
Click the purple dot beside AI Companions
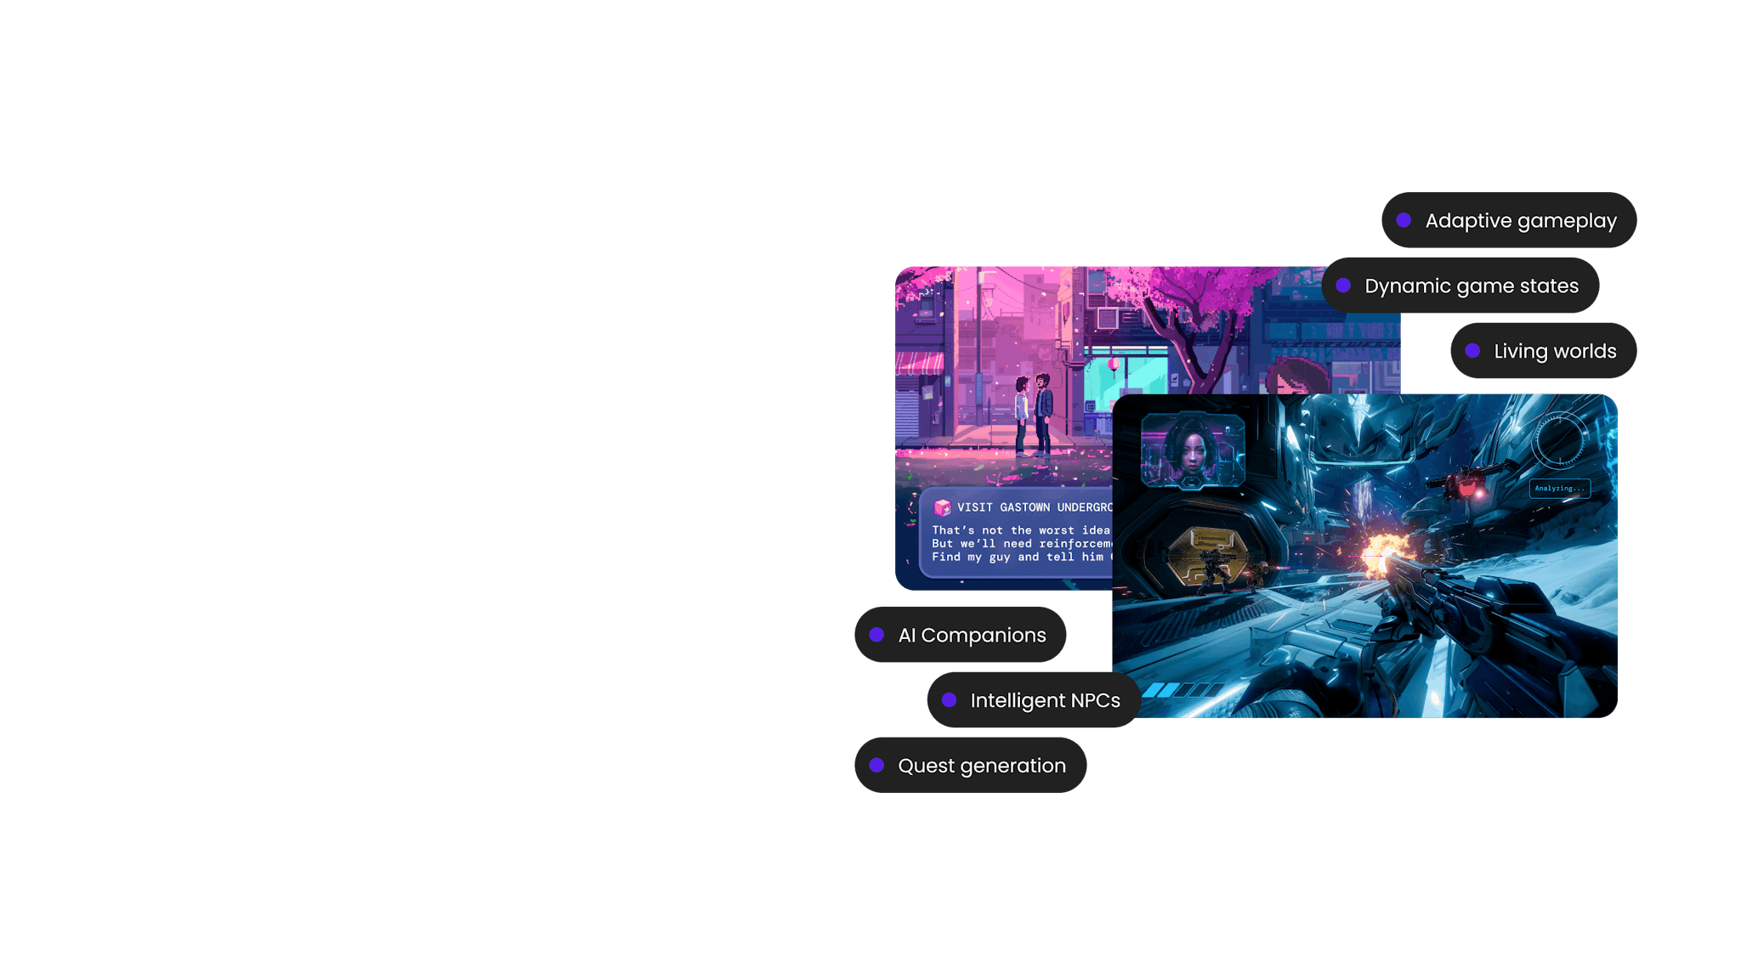click(877, 634)
